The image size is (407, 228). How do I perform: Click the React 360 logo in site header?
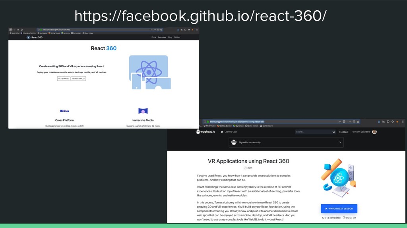point(35,37)
